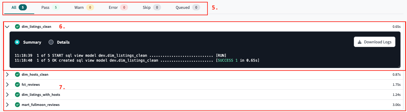Open the Pass tab
Screen dimensions: 407x112
50,7
